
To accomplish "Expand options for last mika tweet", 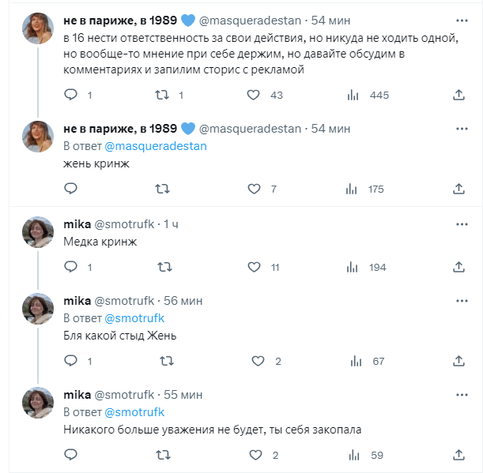I will coord(461,395).
